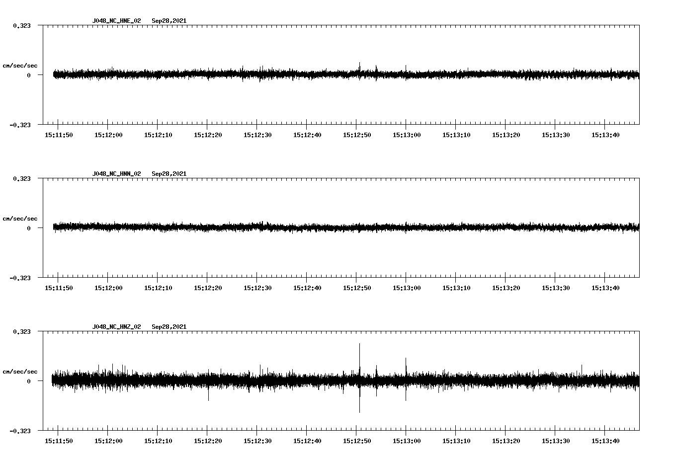Click the zero axis label on HNZ plot
The width and height of the screenshot is (675, 459).
coord(29,382)
